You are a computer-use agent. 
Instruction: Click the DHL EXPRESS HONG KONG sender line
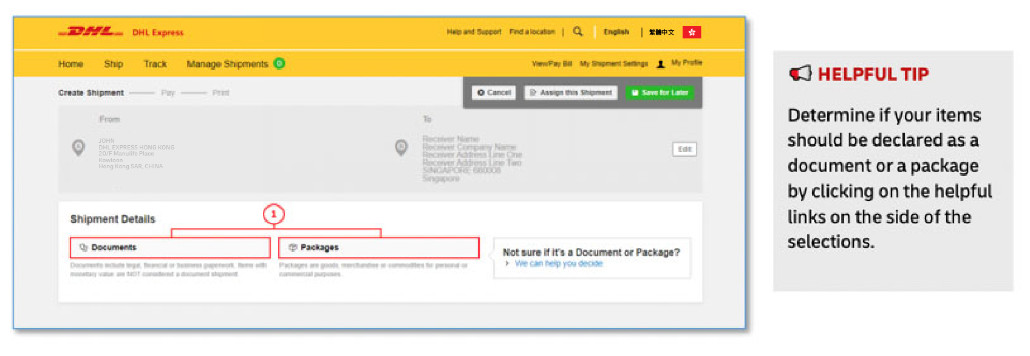click(x=137, y=148)
